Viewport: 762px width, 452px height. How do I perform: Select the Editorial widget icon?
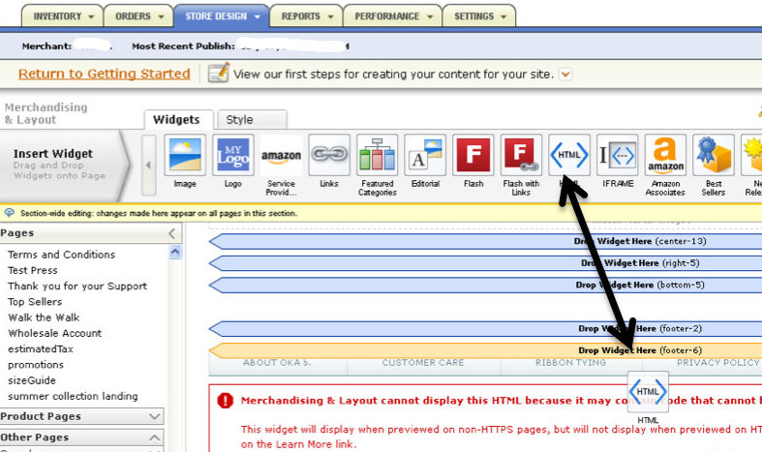tap(425, 155)
